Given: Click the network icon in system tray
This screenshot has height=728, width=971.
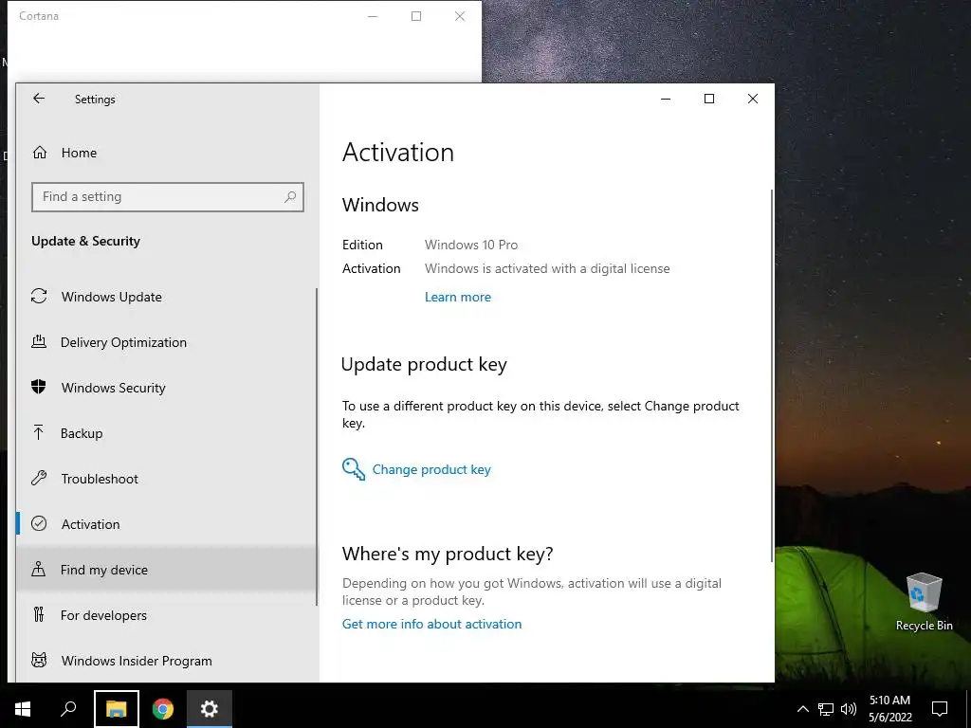Looking at the screenshot, I should (x=826, y=709).
